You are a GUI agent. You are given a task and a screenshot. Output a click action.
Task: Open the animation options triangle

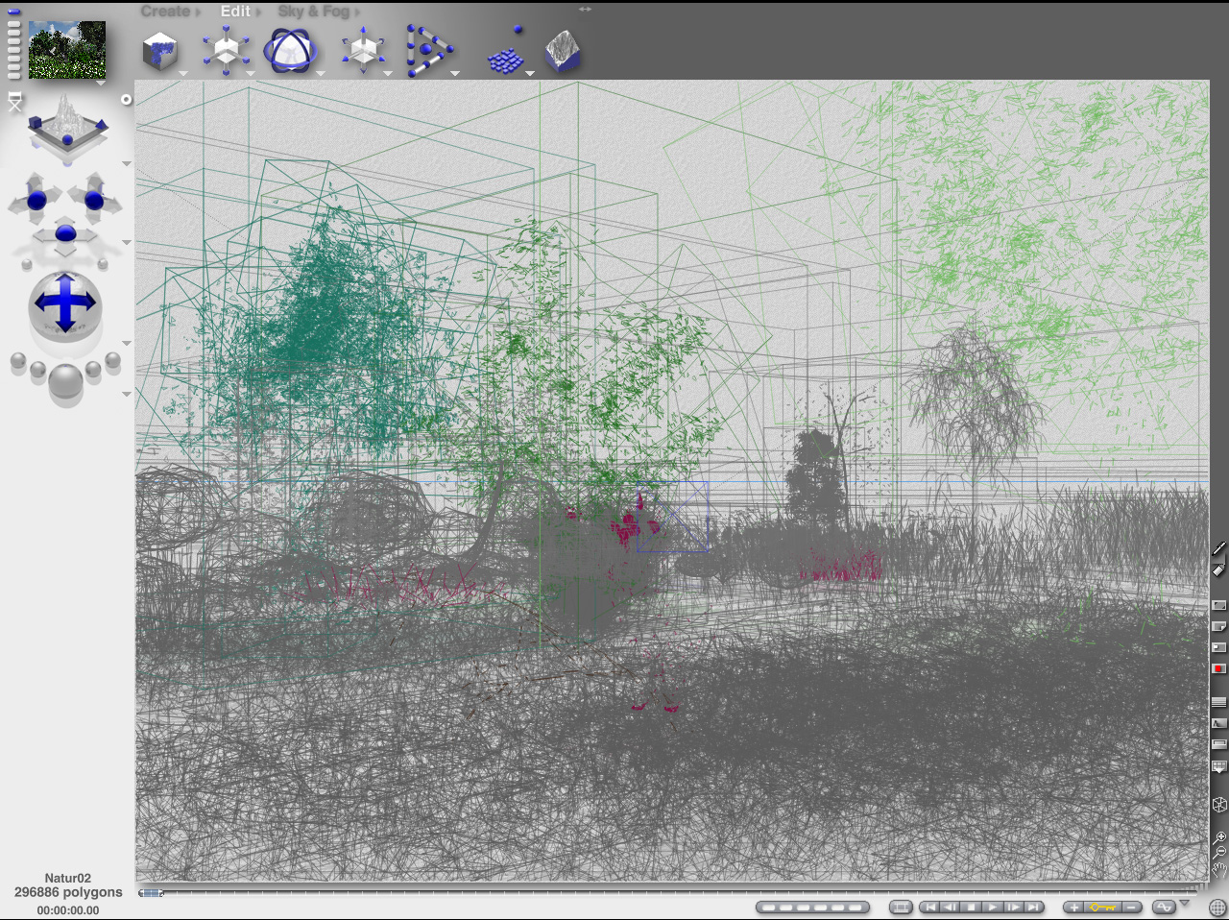pos(1184,903)
